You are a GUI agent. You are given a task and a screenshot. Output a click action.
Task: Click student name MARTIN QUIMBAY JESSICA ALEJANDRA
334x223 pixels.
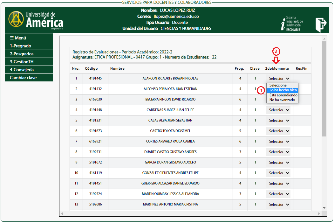tap(170, 194)
